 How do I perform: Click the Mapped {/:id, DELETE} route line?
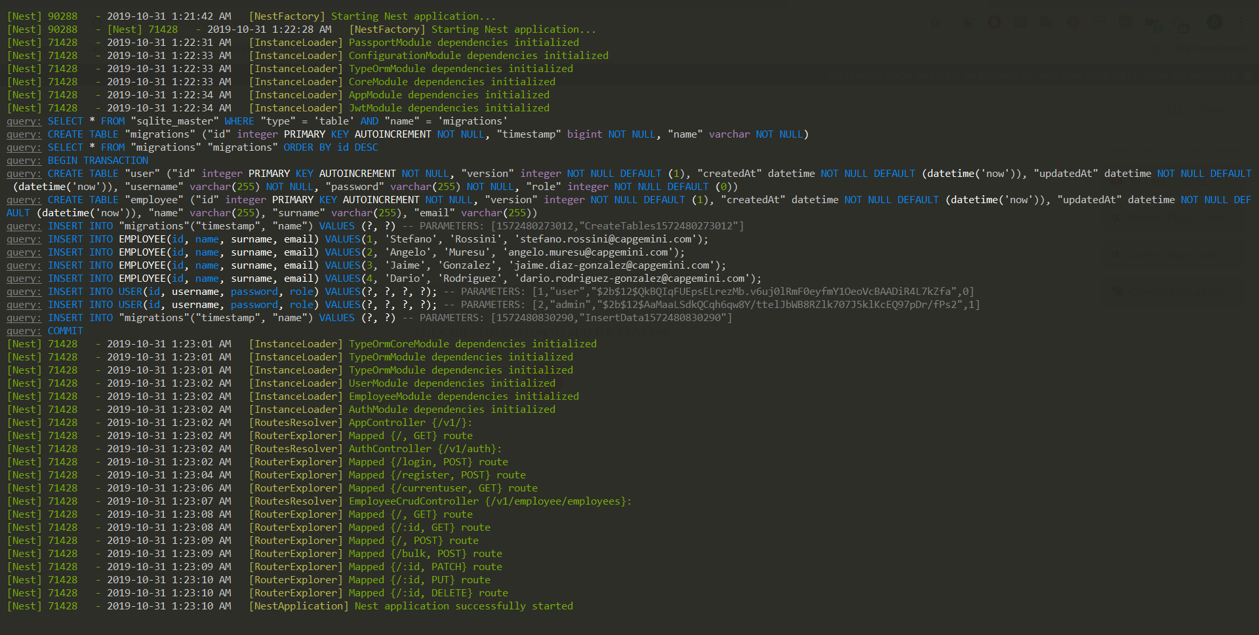point(428,593)
